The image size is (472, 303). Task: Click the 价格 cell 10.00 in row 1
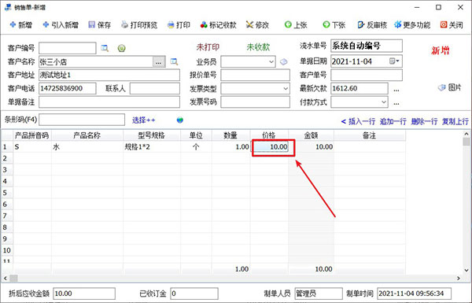tap(270, 147)
